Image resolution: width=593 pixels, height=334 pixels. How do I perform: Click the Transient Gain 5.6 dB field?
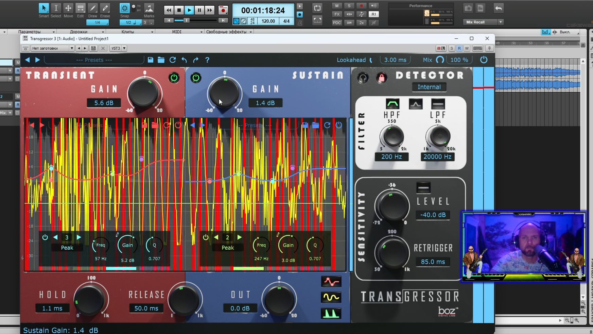104,103
